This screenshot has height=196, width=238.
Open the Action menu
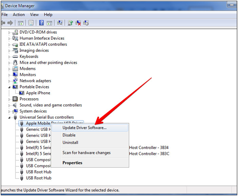pos(19,15)
